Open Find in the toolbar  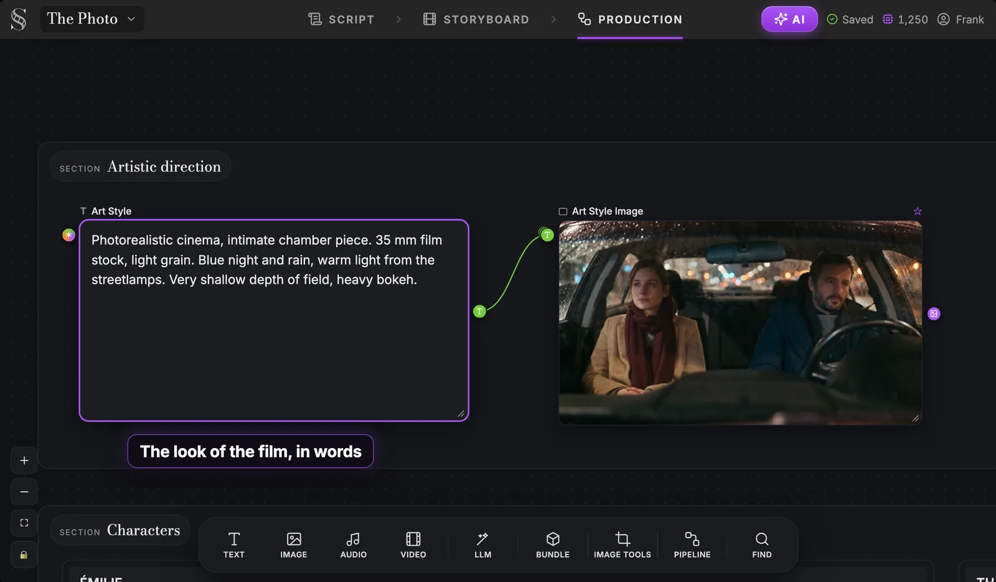pyautogui.click(x=762, y=545)
